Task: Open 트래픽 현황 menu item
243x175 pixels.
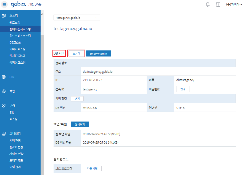Action: point(16,160)
